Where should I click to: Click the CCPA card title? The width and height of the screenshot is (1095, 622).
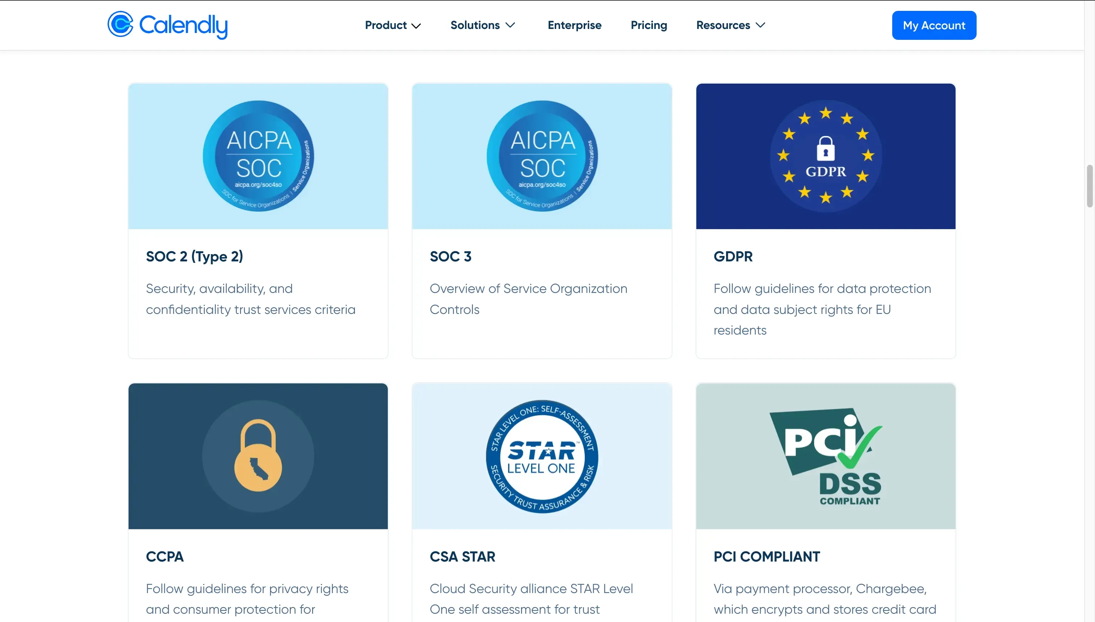click(x=164, y=556)
